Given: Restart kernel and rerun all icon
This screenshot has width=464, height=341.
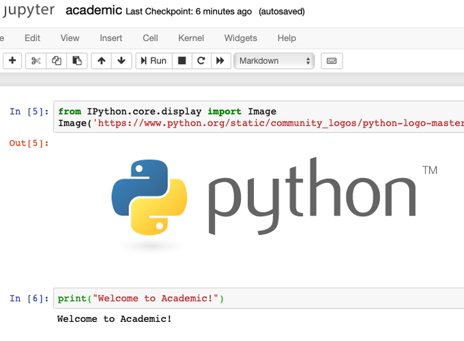Looking at the screenshot, I should (220, 61).
